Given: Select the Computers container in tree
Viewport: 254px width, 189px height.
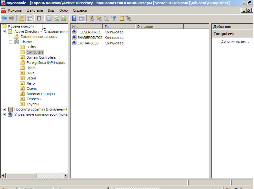Looking at the screenshot, I should (35, 52).
